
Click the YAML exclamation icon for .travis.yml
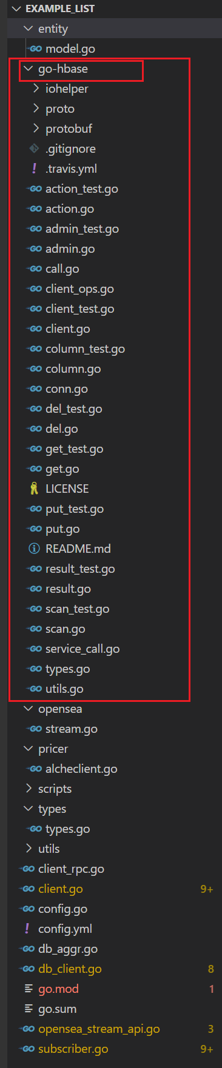[35, 169]
